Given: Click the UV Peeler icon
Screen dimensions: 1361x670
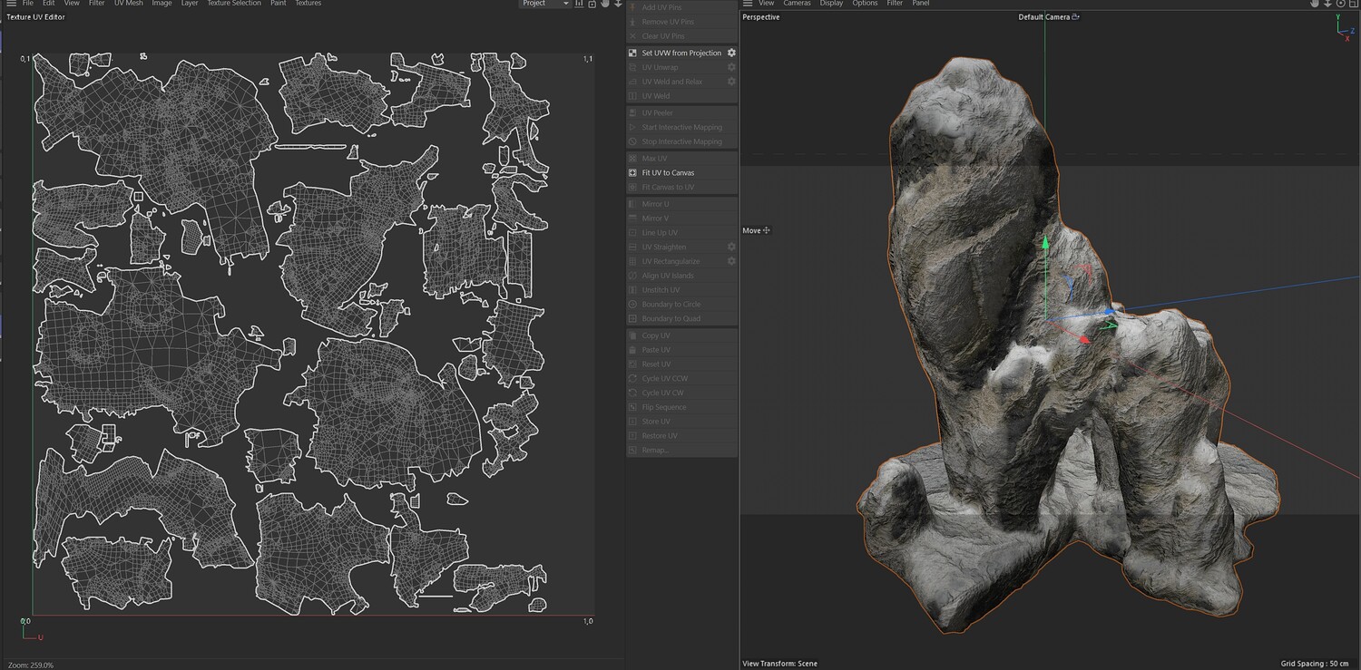Looking at the screenshot, I should point(633,112).
